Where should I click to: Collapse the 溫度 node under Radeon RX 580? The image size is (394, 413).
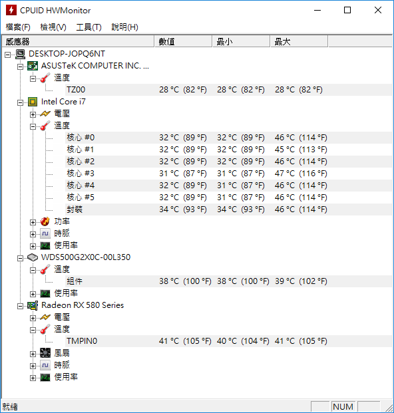pyautogui.click(x=33, y=330)
